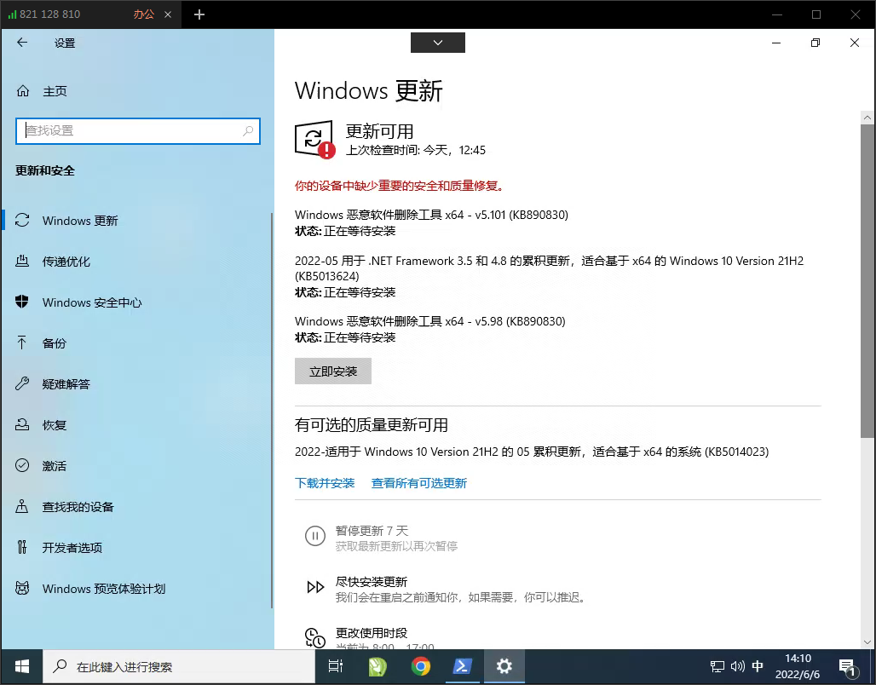Click the sidebar vertical scrollbar
The image size is (876, 685).
pos(272,410)
